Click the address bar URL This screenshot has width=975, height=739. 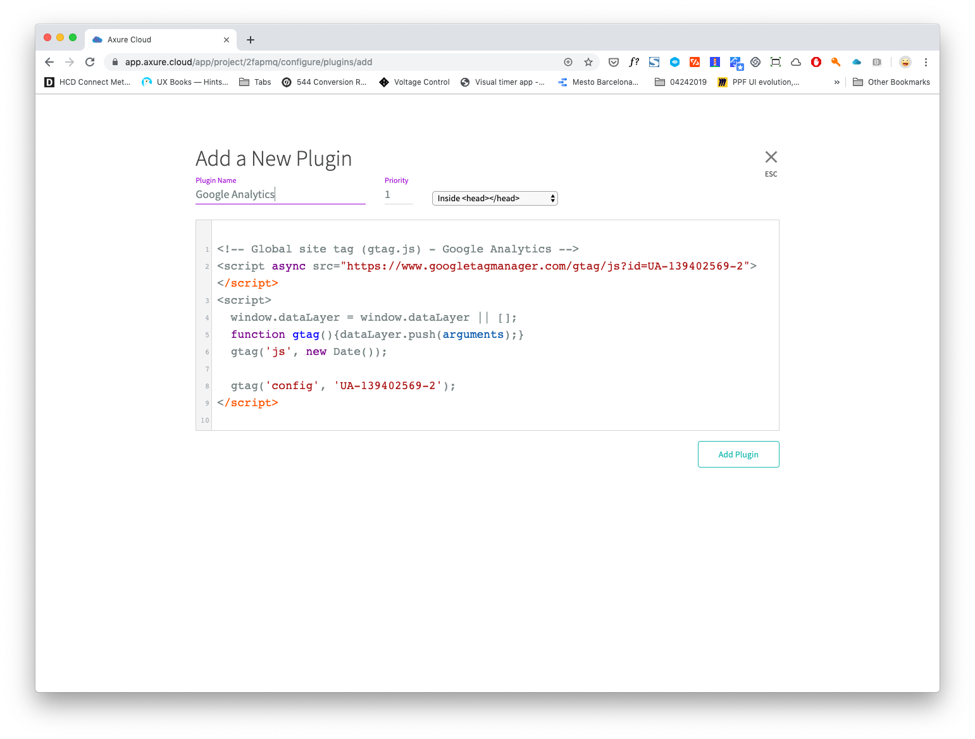pos(249,62)
